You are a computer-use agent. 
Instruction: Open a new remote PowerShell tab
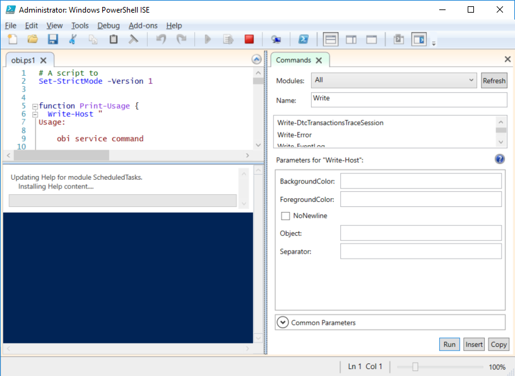tap(276, 38)
